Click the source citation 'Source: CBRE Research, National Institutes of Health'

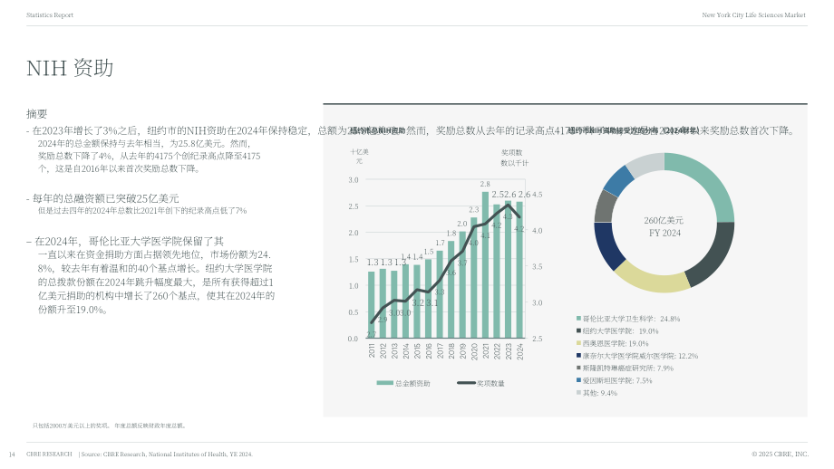click(x=159, y=455)
